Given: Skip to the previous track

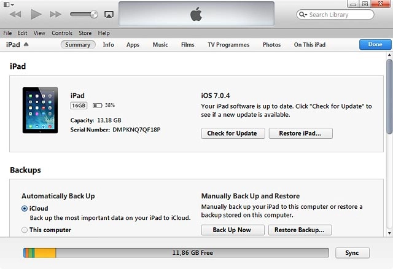Looking at the screenshot, I should pos(17,14).
